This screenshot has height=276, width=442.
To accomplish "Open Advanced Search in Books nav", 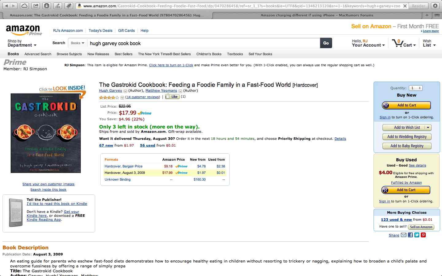I will (x=38, y=54).
